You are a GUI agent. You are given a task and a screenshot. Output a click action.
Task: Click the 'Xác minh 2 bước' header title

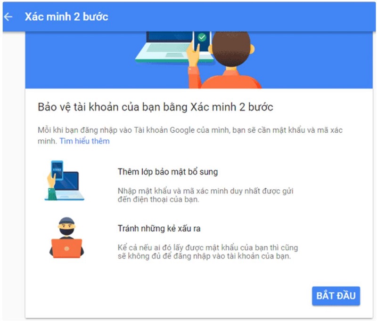66,17
